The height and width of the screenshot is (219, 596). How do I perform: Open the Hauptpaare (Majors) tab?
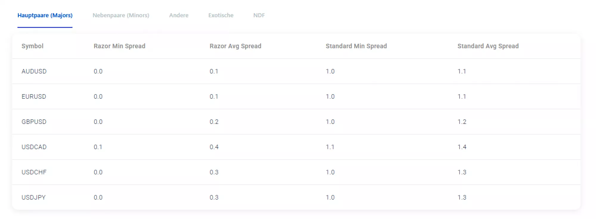pos(45,15)
